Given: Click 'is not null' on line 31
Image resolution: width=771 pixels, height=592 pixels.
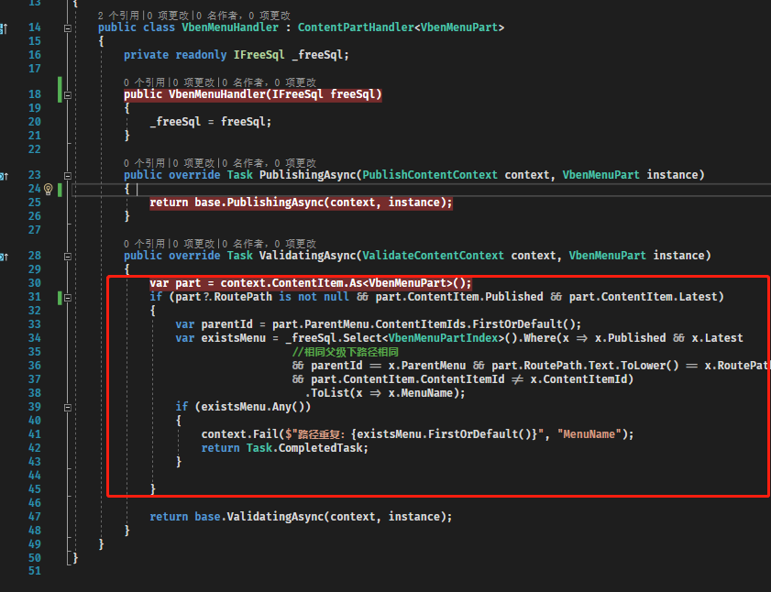Looking at the screenshot, I should [x=314, y=297].
